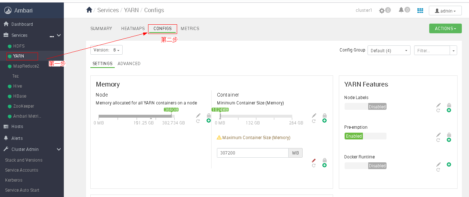Open Hive service in sidebar
Screen dimensions: 469x197
click(x=18, y=86)
